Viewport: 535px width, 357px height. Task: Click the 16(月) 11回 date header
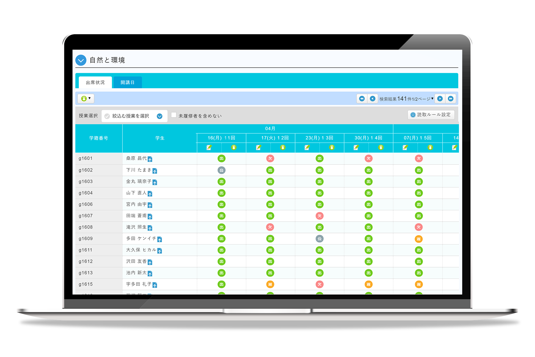221,138
